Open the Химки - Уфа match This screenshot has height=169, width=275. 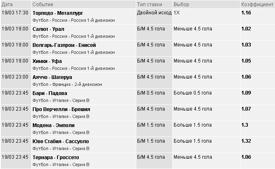pyautogui.click(x=47, y=61)
